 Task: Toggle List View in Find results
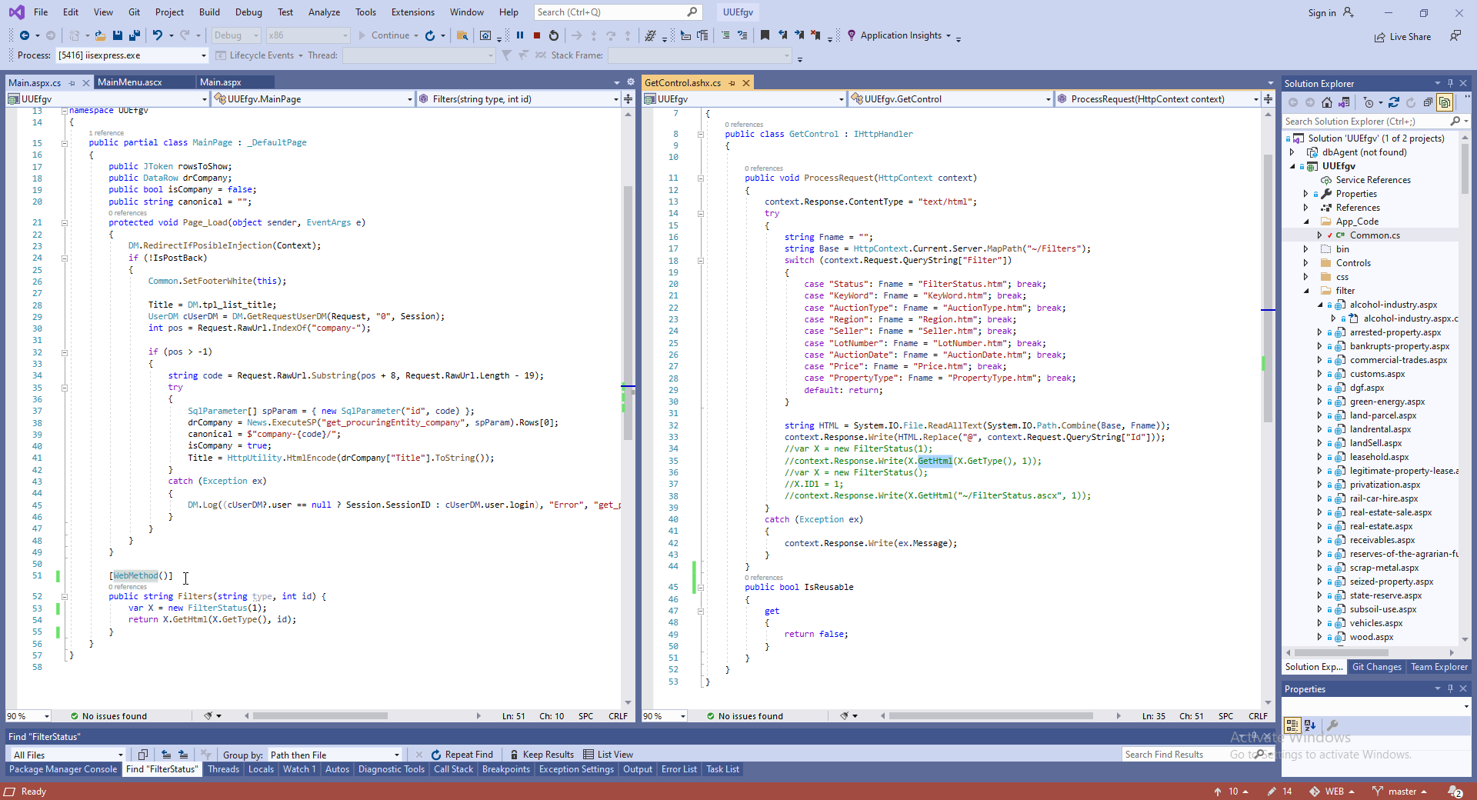click(x=608, y=755)
